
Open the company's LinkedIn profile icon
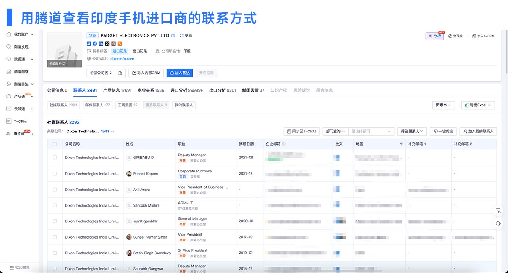[101, 43]
